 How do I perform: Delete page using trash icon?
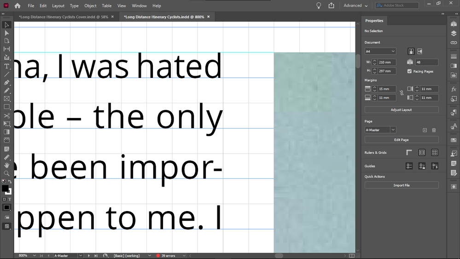click(434, 130)
